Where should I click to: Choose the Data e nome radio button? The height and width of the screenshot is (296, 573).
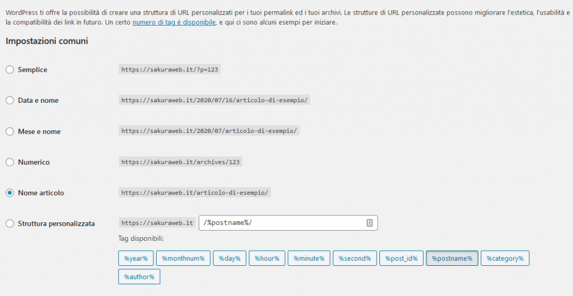click(x=10, y=100)
